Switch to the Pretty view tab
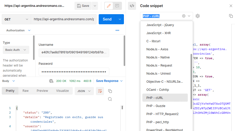237x131 pixels. (x=10, y=91)
